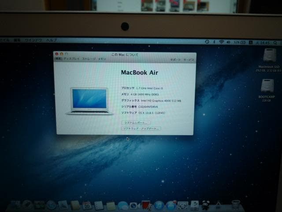Open Calendar showing 20 in Dock

click(87, 205)
